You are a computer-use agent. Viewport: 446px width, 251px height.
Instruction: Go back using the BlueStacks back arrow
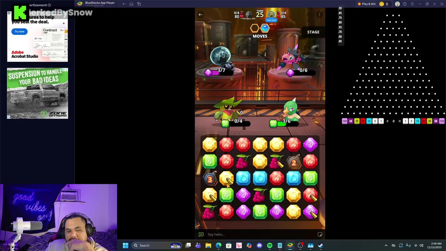(124, 4)
